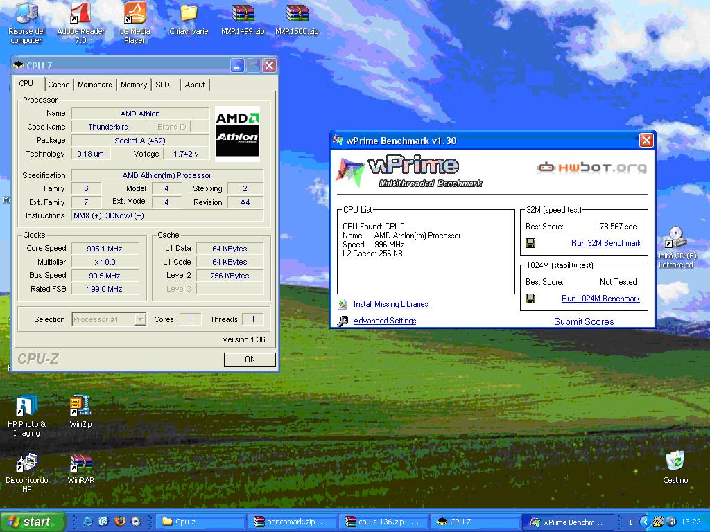Click the save icon for 32M score
710x532 pixels.
530,243
